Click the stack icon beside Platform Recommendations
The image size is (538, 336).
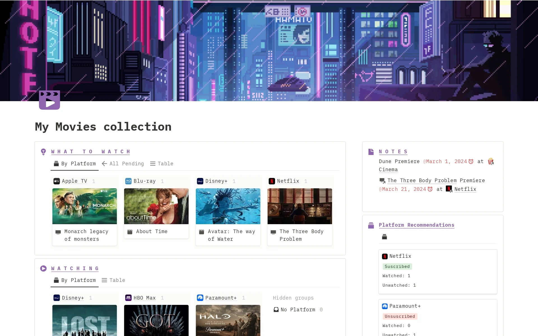pyautogui.click(x=371, y=225)
